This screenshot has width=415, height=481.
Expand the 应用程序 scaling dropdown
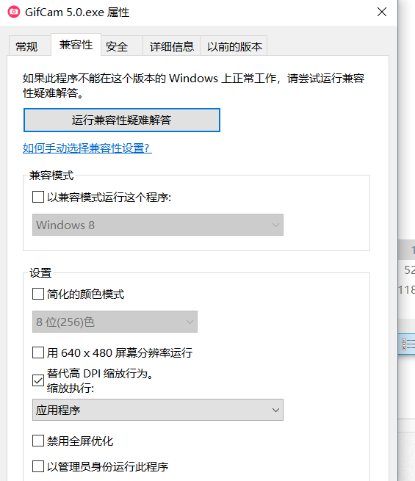point(158,410)
